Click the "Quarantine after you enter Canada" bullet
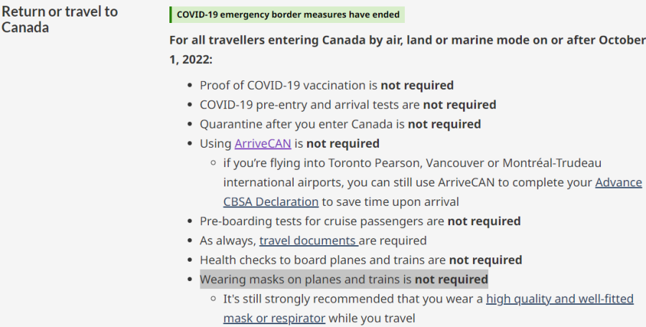 (x=303, y=124)
